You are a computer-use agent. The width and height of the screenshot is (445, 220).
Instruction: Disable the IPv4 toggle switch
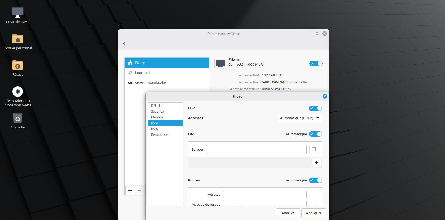315,108
